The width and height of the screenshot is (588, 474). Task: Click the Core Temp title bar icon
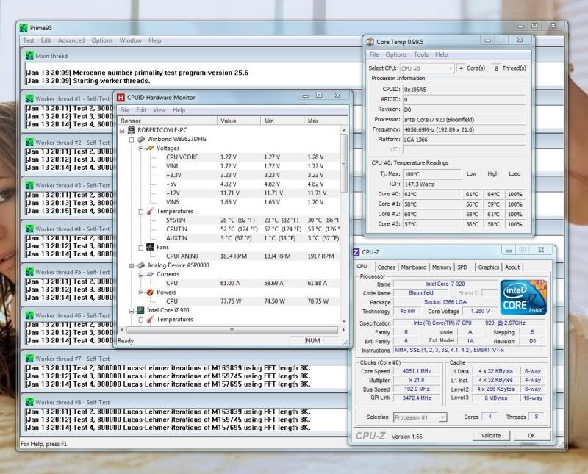click(369, 41)
